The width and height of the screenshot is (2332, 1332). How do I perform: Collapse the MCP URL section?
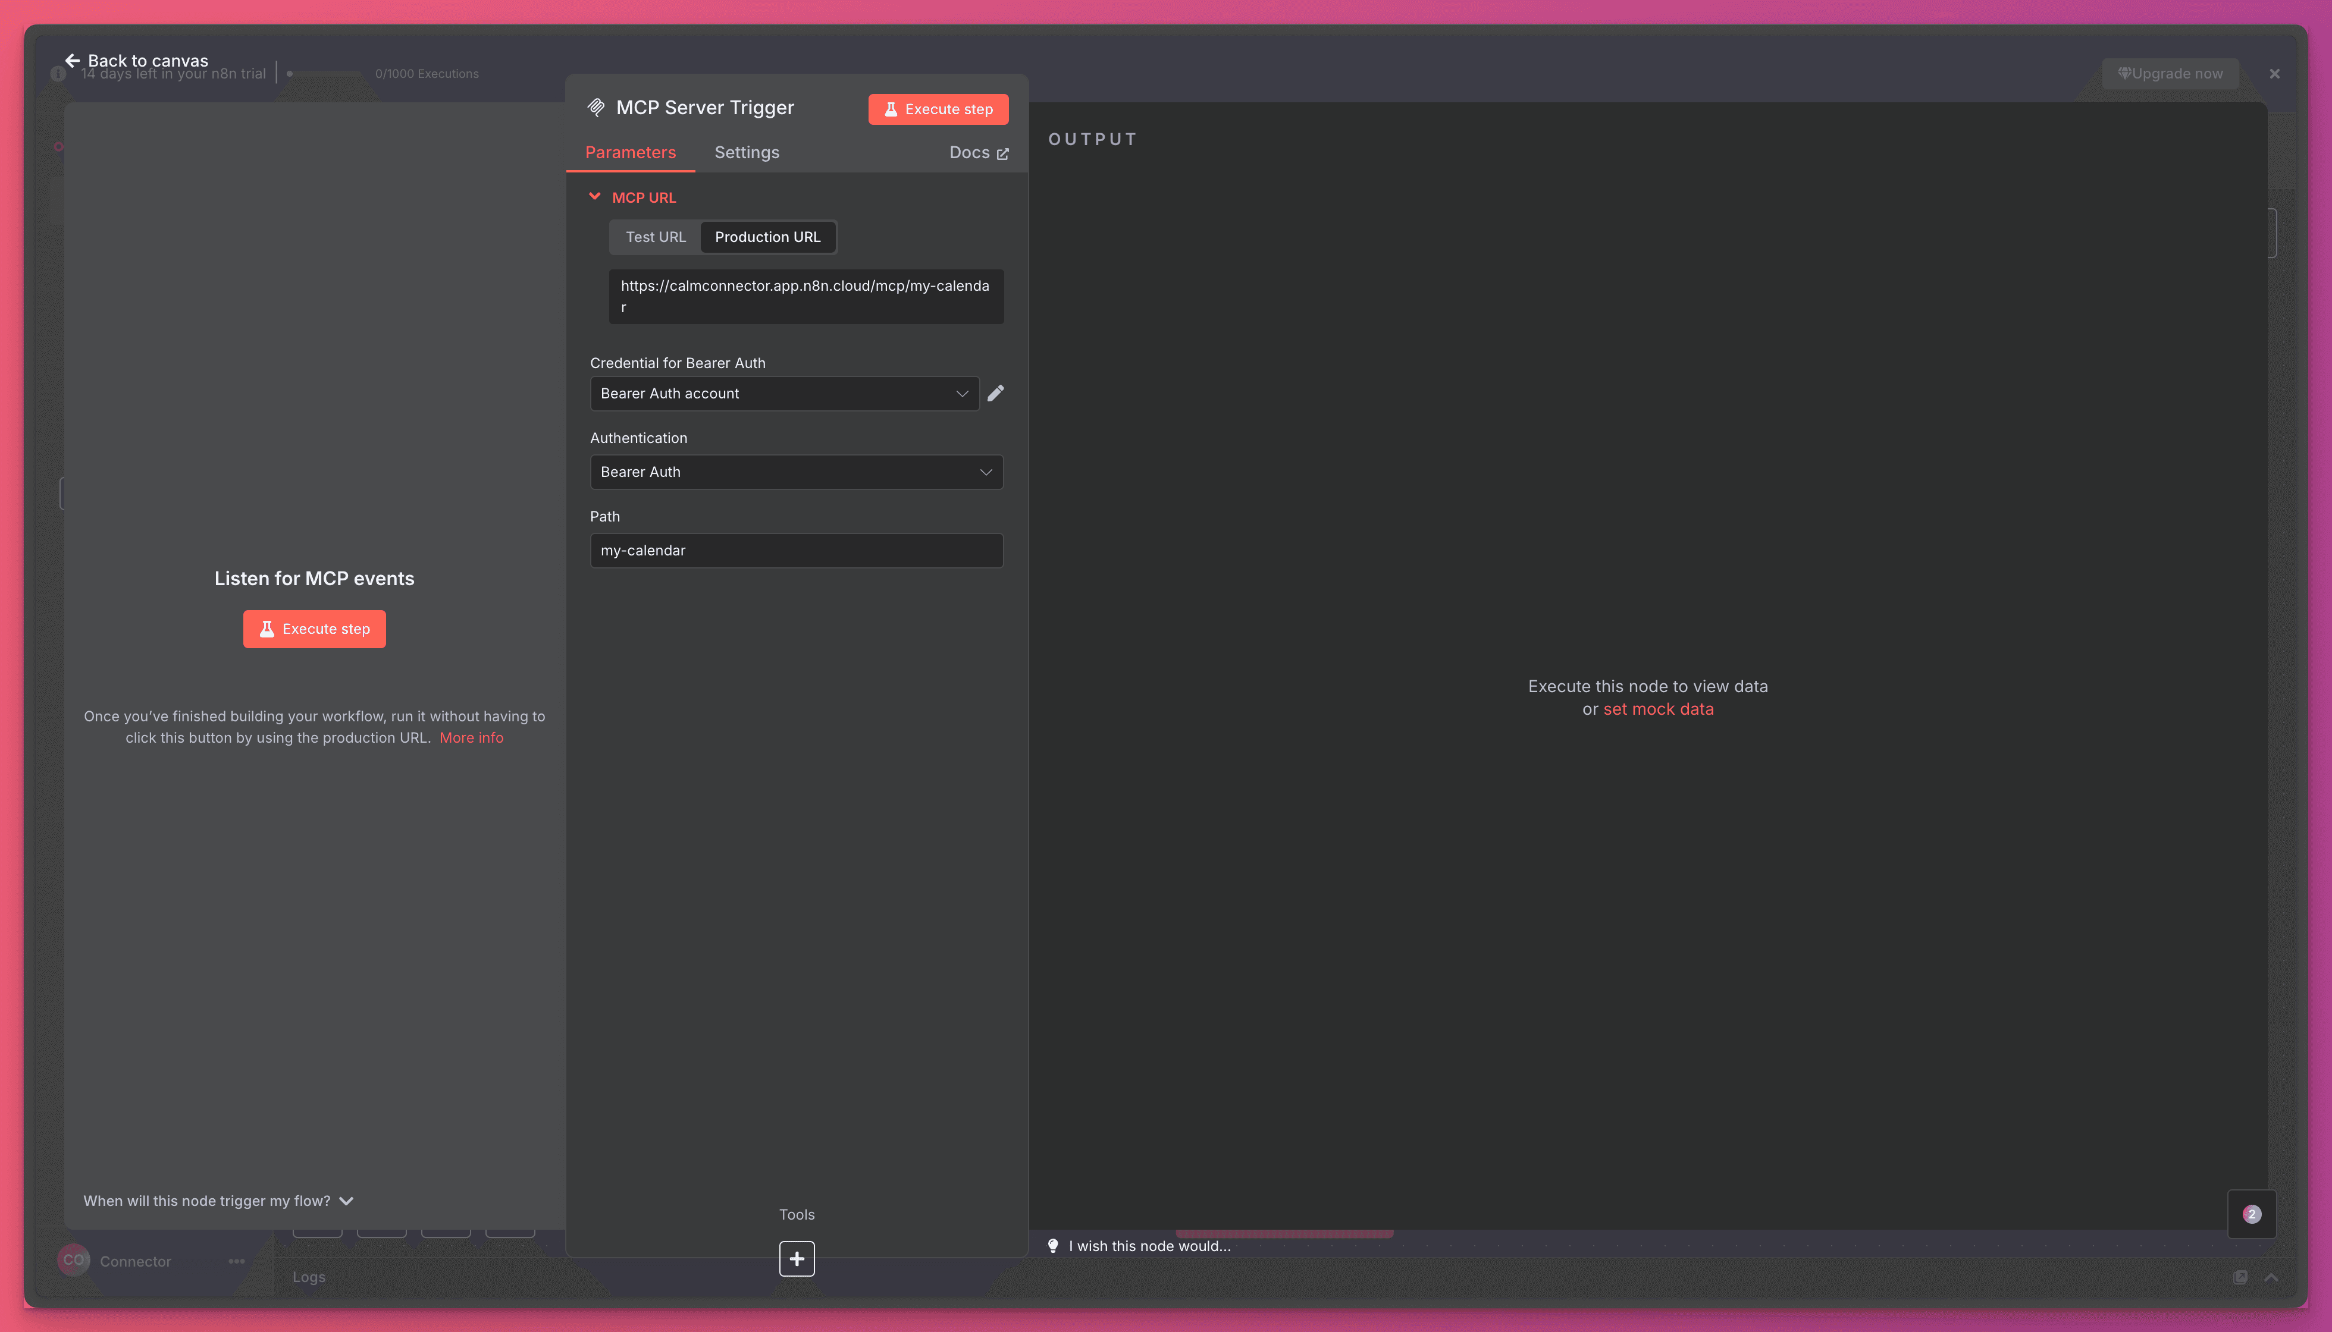(595, 197)
